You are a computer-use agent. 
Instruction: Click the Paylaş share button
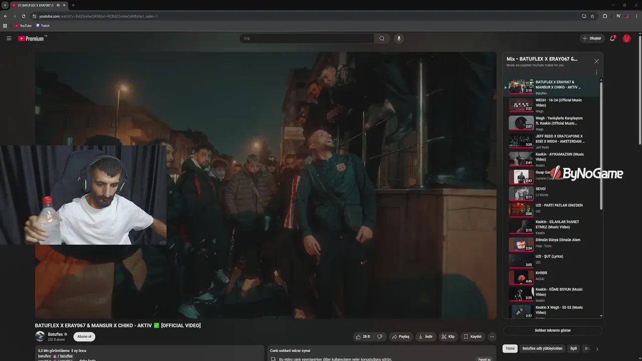click(x=401, y=336)
